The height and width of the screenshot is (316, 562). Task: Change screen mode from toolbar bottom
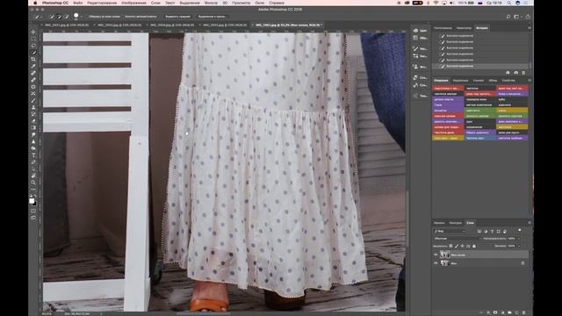pos(33,218)
